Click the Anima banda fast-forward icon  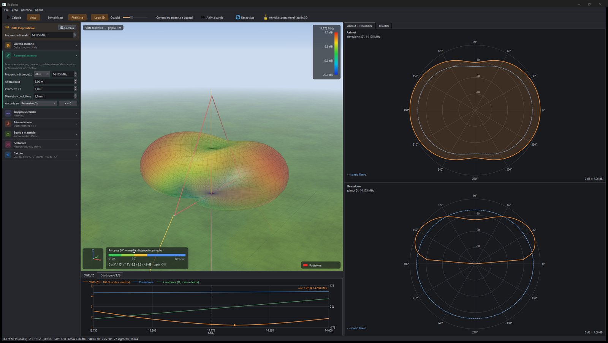[203, 17]
